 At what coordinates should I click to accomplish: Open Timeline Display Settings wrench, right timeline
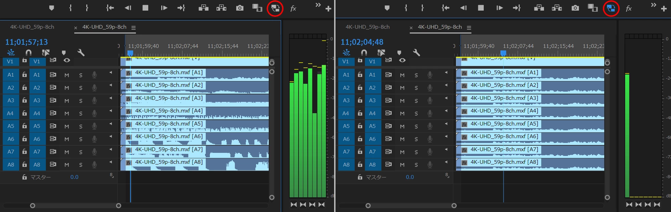pyautogui.click(x=416, y=53)
